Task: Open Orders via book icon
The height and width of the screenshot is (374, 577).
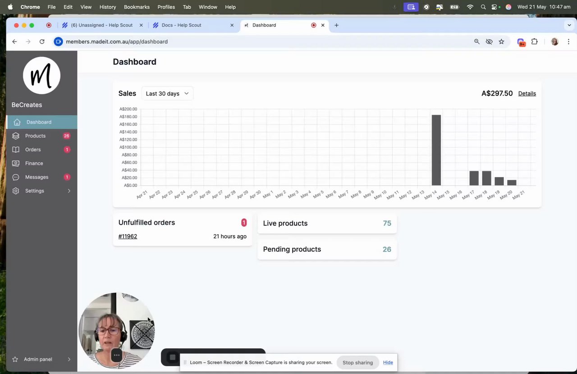Action: tap(16, 150)
